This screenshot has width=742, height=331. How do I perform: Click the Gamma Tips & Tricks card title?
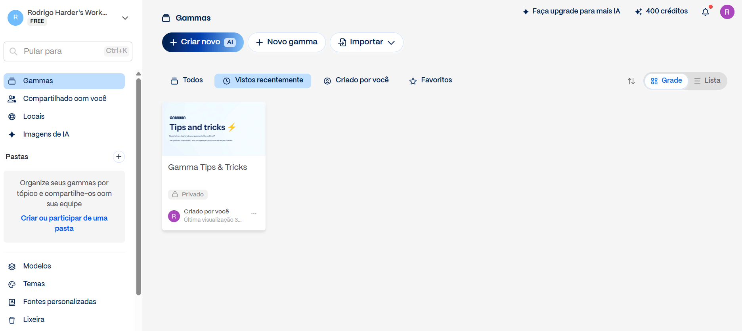208,167
